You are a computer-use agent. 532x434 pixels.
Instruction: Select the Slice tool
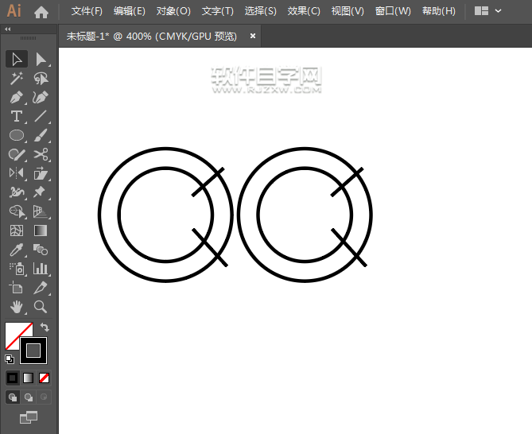click(41, 288)
